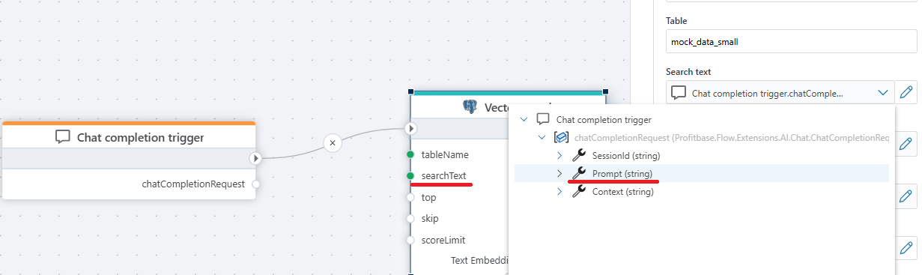The width and height of the screenshot is (922, 275).
Task: Click the wrench icon beside Context
Action: [x=578, y=192]
